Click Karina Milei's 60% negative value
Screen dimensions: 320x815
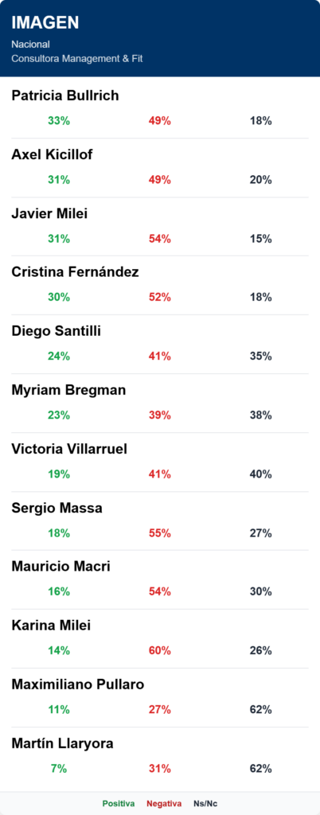[x=159, y=651]
